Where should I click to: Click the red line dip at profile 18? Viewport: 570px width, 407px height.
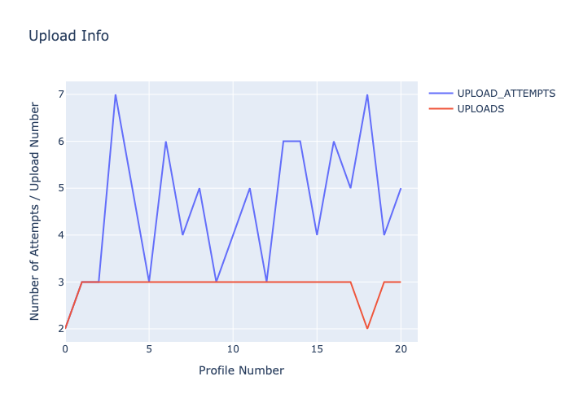[x=367, y=329]
